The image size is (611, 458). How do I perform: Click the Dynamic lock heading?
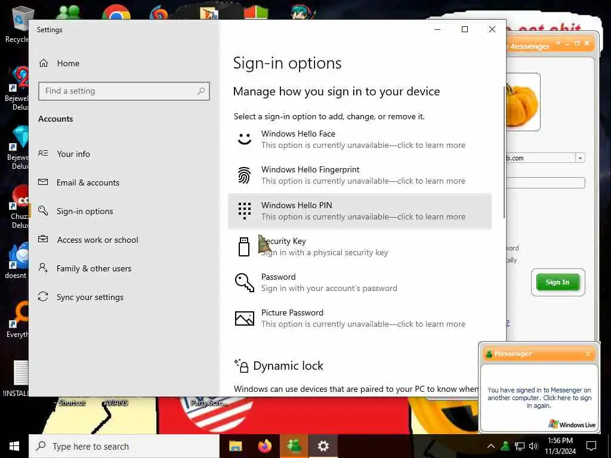pyautogui.click(x=288, y=366)
